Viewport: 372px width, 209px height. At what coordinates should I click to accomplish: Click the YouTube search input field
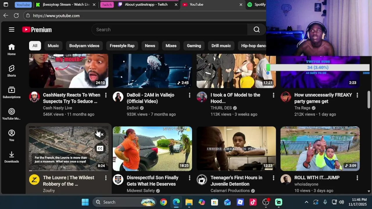169,30
